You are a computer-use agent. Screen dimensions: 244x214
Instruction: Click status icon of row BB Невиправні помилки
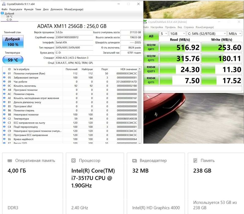point(4,114)
